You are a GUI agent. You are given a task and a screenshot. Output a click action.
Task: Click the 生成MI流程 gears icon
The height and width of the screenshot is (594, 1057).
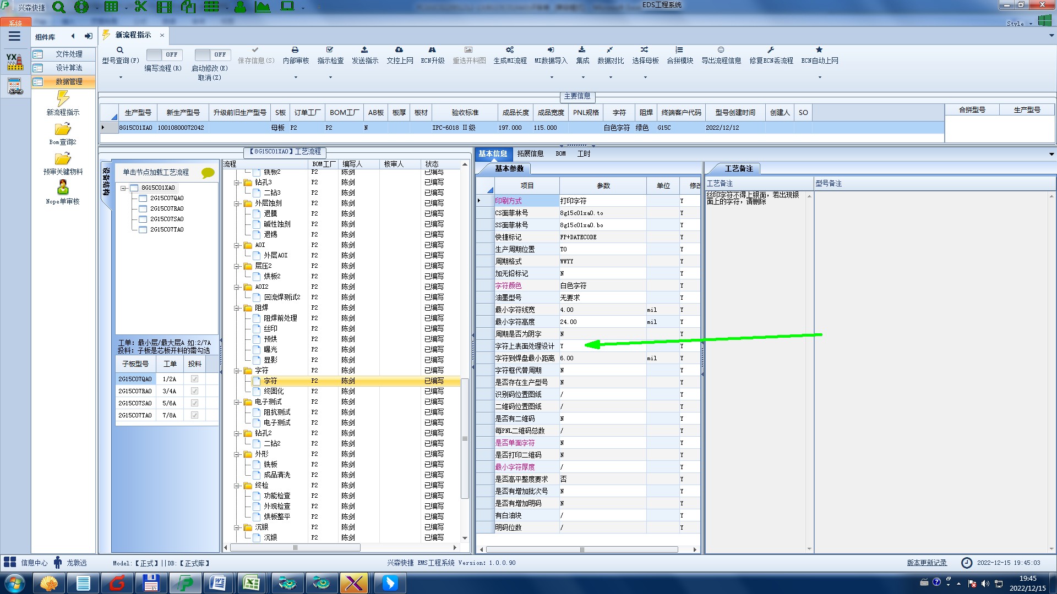pos(510,50)
